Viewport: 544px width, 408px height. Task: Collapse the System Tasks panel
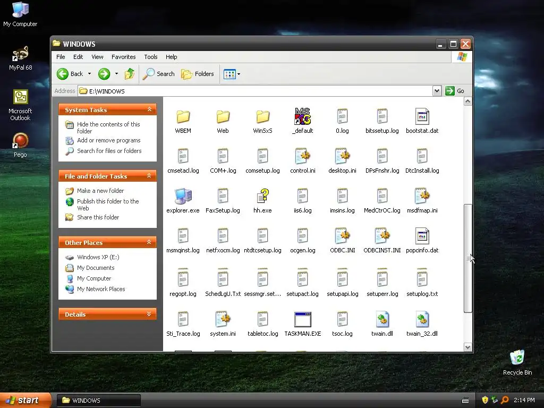(149, 109)
